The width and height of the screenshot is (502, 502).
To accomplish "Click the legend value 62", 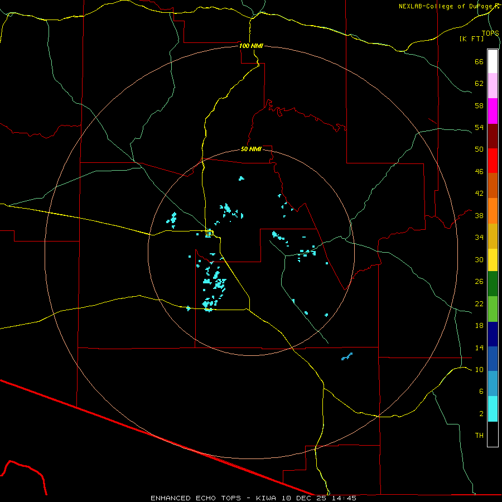I will 479,84.
